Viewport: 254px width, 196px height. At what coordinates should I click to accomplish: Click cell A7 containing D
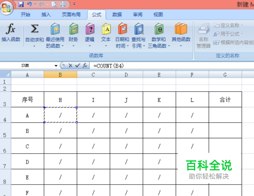(x=27, y=162)
